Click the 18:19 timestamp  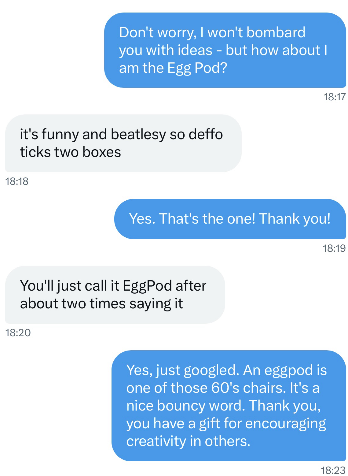[x=334, y=248]
